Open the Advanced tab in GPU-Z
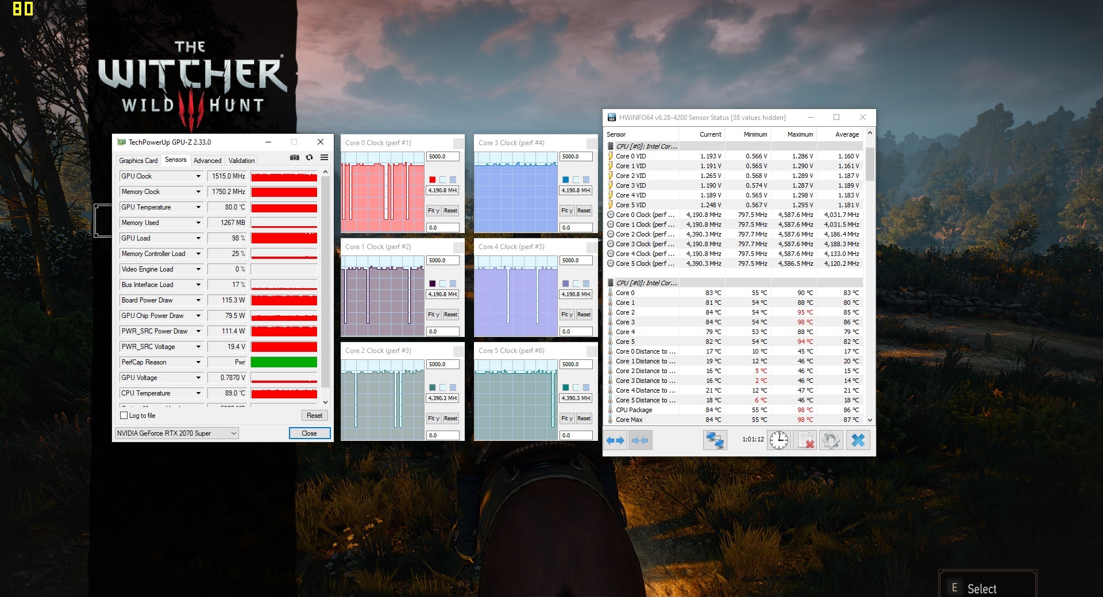Screen dimensions: 1103x597 click(207, 161)
